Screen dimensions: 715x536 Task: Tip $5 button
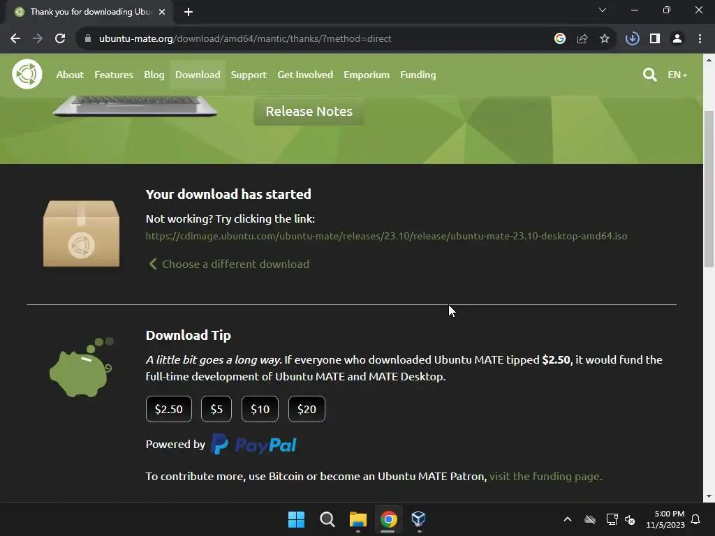[x=216, y=409]
